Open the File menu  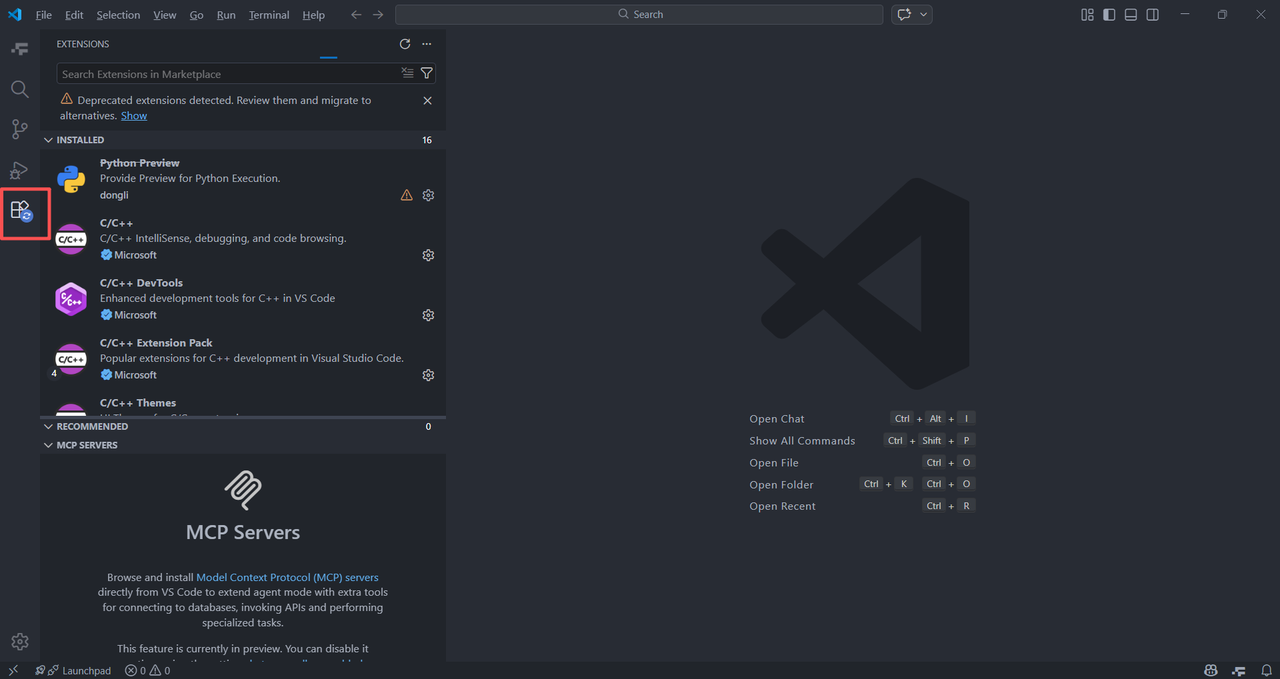click(x=43, y=15)
